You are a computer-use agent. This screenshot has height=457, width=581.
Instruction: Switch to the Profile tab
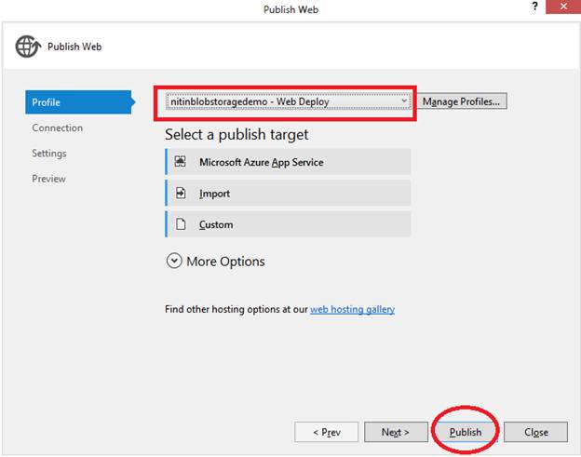(80, 102)
